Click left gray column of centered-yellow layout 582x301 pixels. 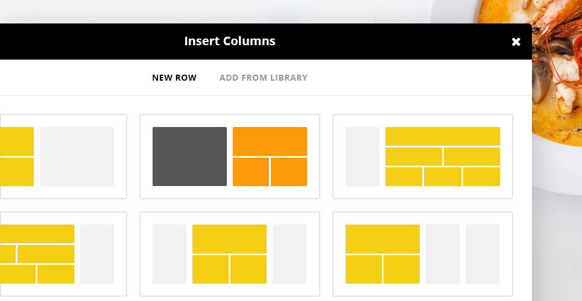point(169,254)
